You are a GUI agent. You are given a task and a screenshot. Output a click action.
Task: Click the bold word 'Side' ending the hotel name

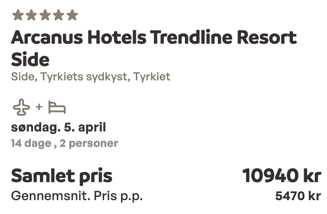coord(30,59)
